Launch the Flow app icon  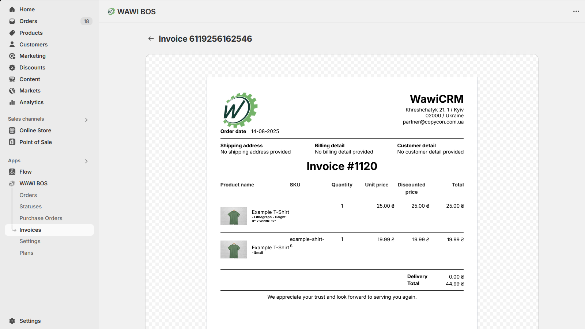(x=12, y=171)
